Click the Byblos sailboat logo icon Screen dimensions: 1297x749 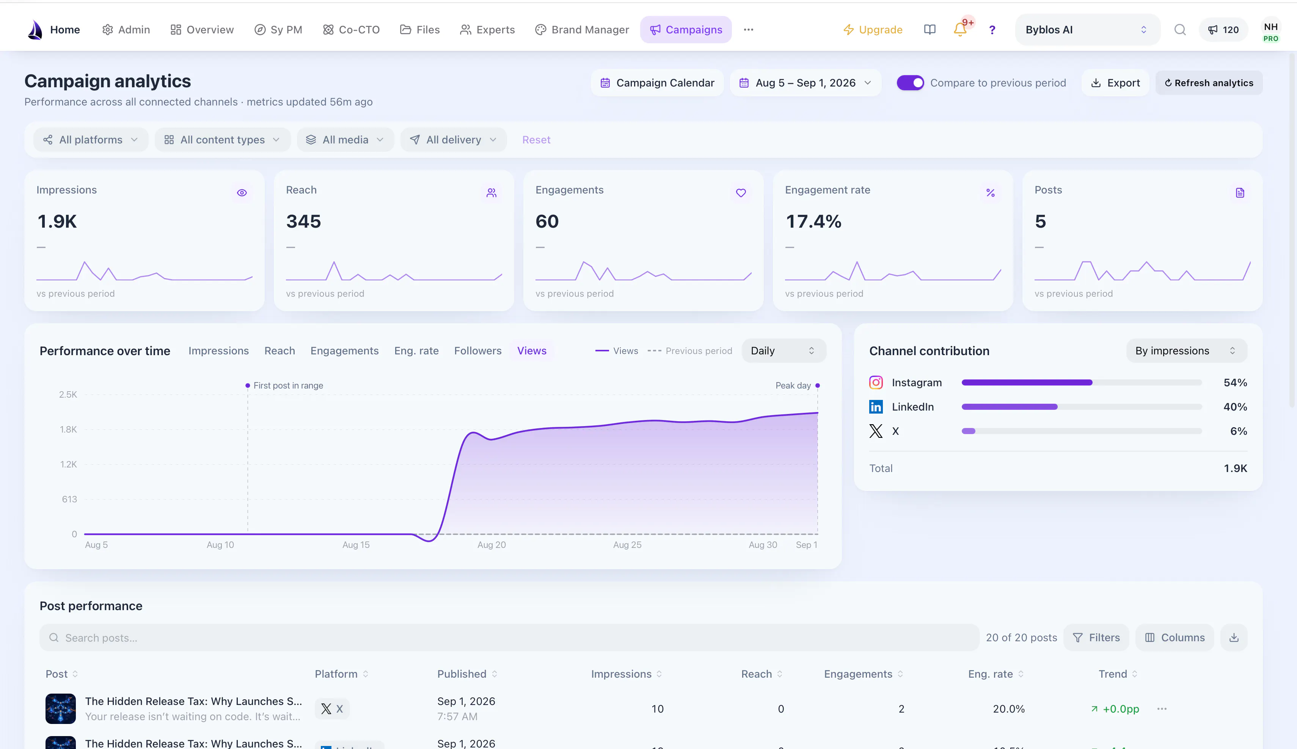pos(35,30)
